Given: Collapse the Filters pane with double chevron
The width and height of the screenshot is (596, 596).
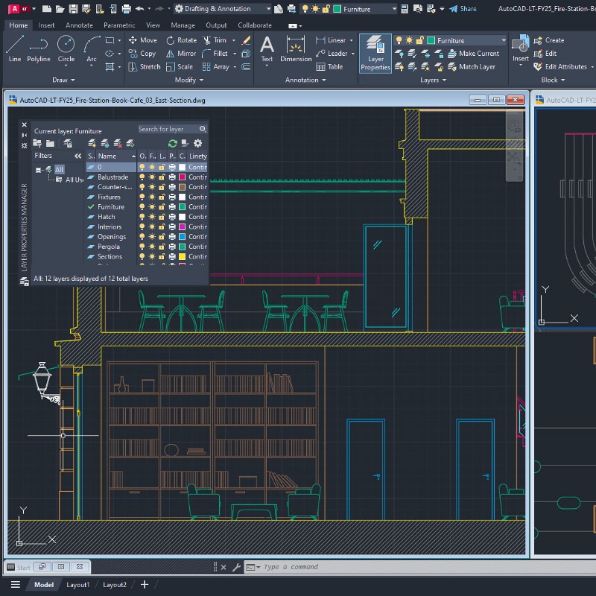Looking at the screenshot, I should point(78,156).
